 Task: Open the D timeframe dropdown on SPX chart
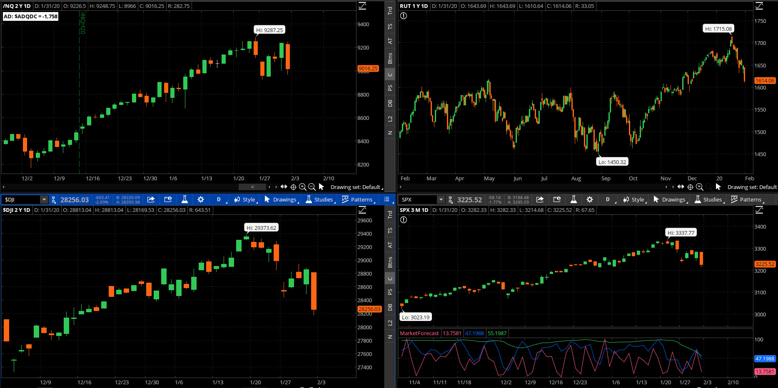pos(608,199)
